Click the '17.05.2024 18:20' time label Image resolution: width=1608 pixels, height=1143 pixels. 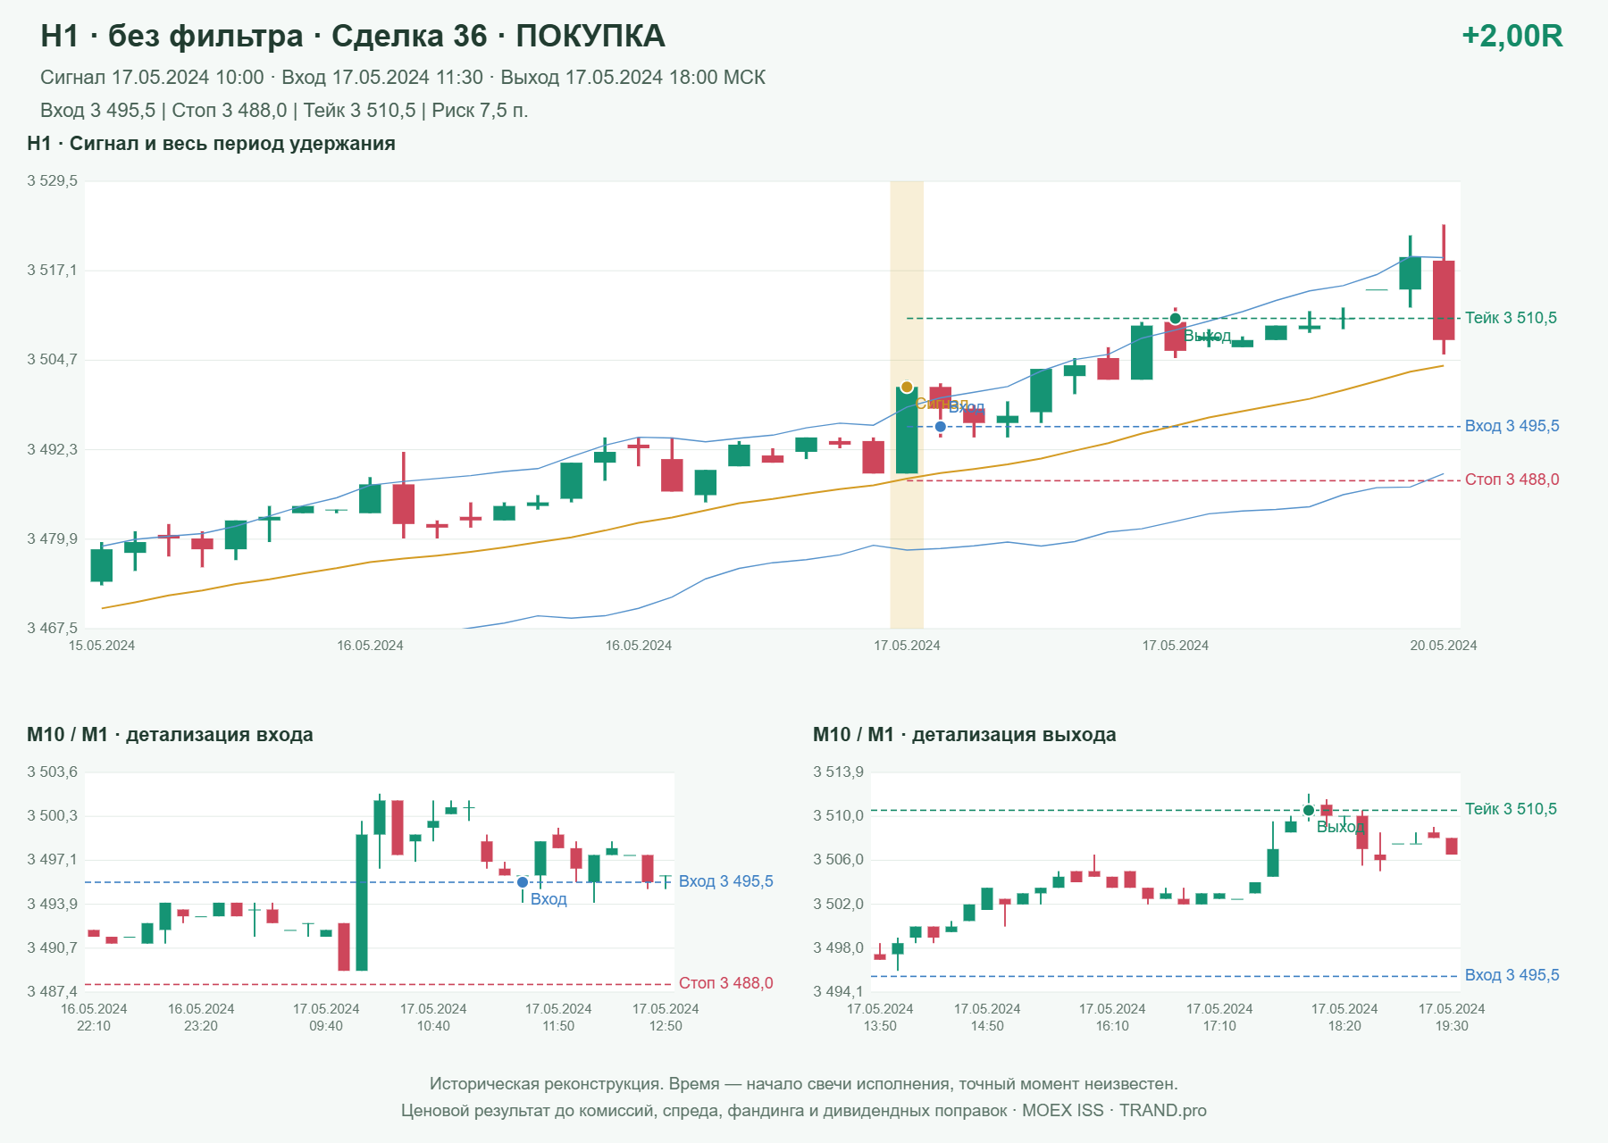(x=1344, y=1017)
